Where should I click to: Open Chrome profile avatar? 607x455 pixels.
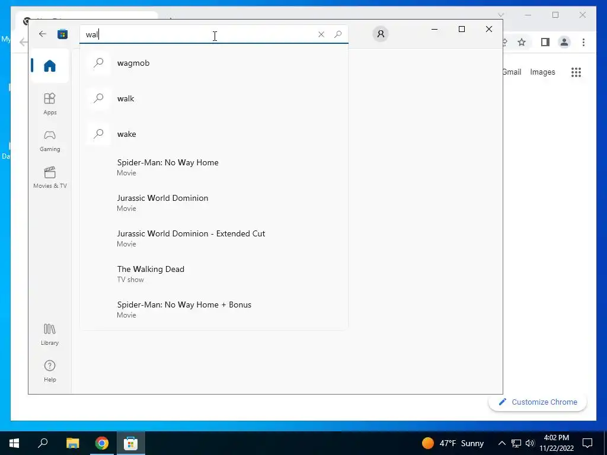click(x=564, y=42)
